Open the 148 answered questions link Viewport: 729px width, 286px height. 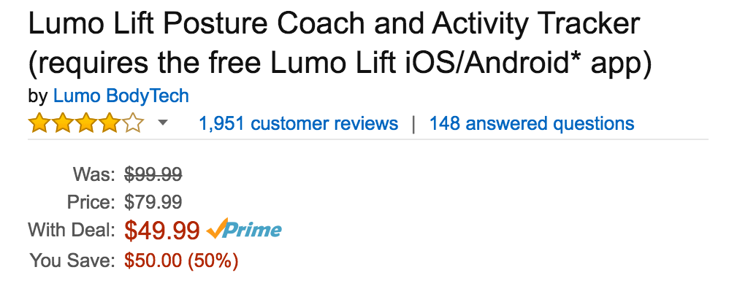(x=532, y=123)
